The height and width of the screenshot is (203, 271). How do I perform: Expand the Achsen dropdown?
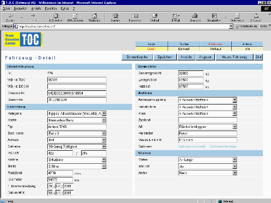(104, 140)
